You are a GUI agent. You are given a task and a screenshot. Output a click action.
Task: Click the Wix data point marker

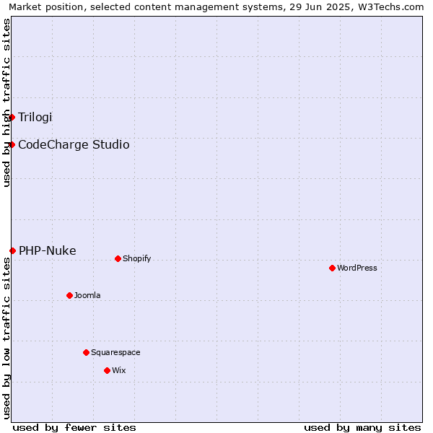[x=107, y=371]
